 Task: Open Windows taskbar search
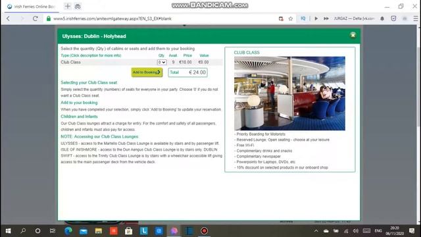[23, 231]
